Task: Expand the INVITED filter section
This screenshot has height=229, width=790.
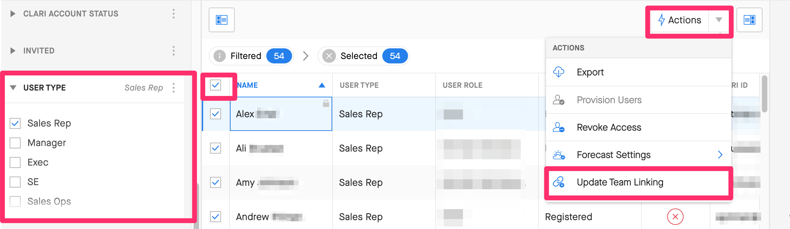Action: click(13, 51)
